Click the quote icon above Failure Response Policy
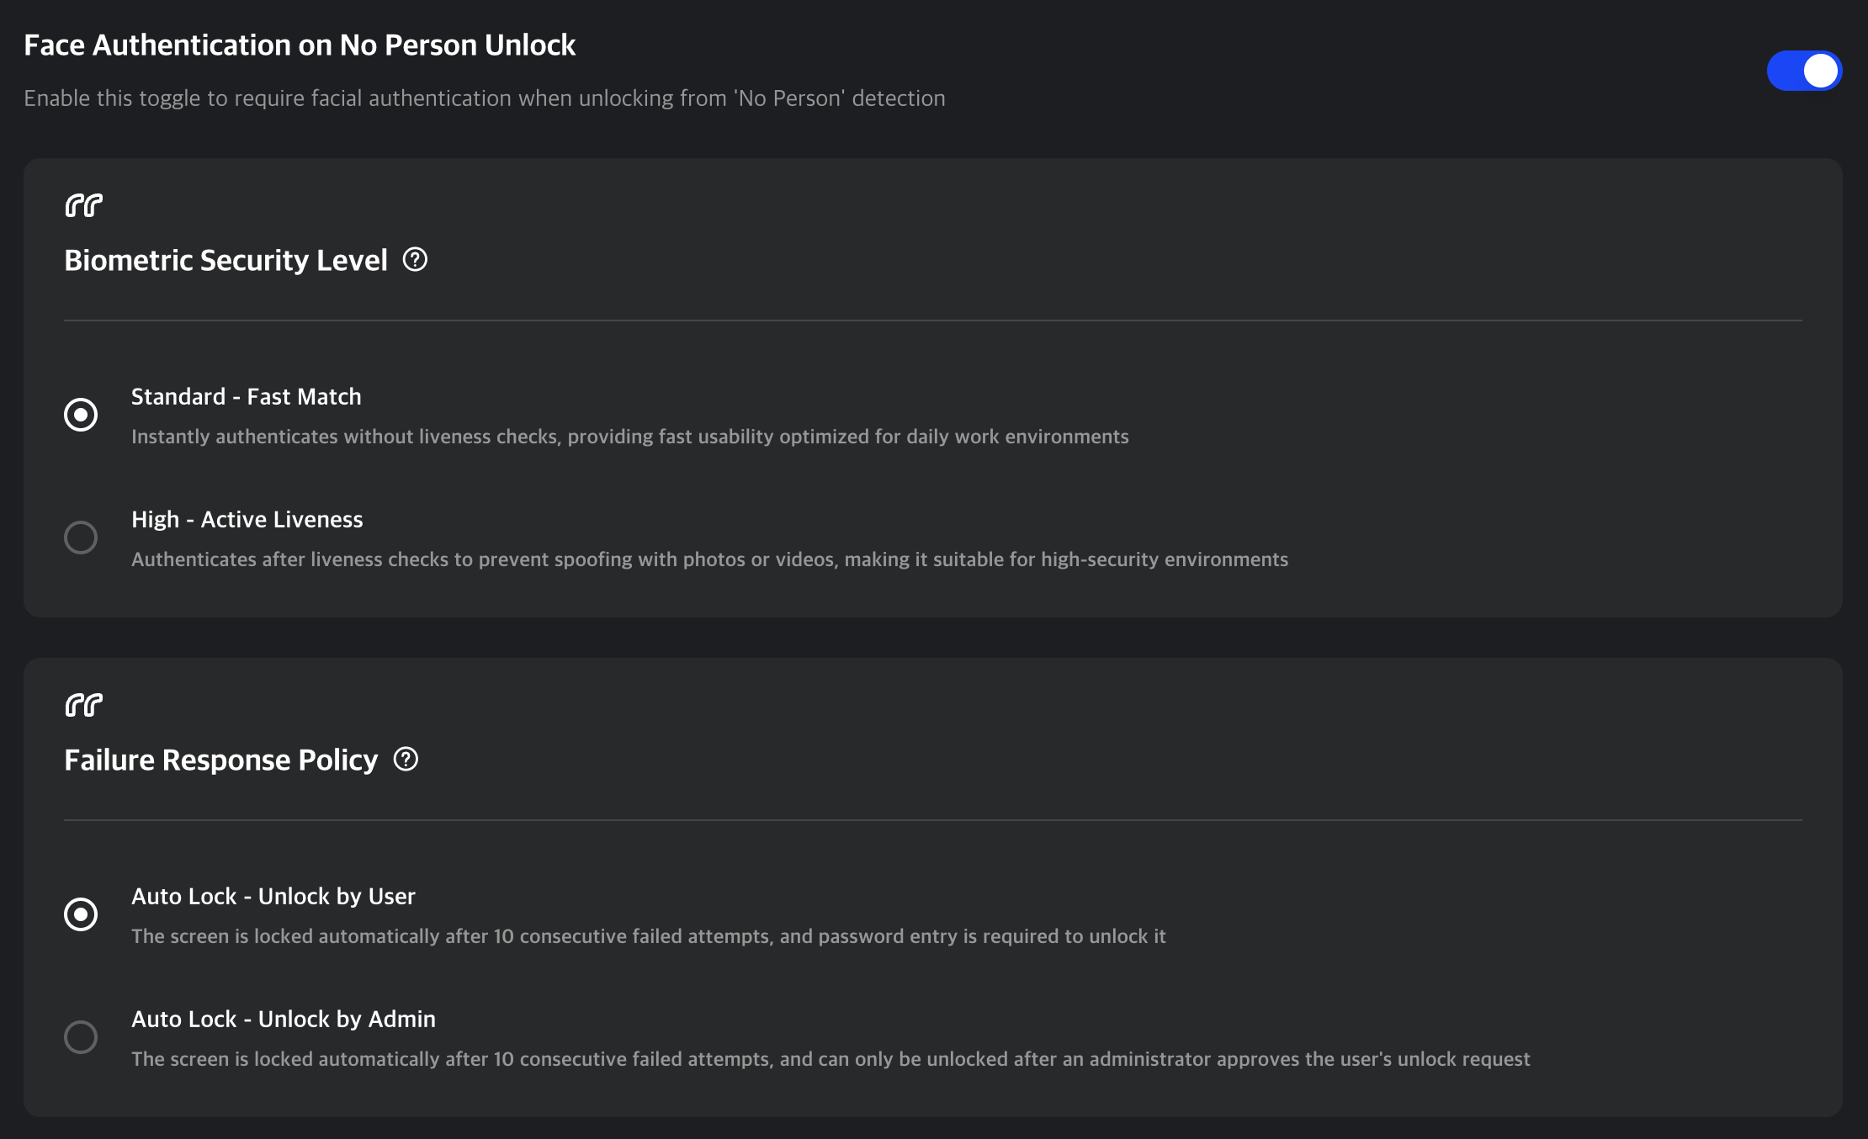 pos(83,705)
